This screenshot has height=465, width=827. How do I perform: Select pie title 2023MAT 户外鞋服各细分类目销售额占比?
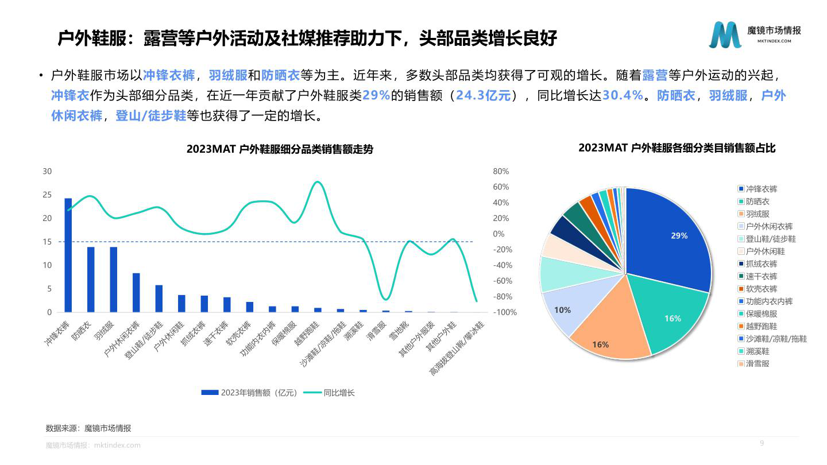tap(677, 148)
